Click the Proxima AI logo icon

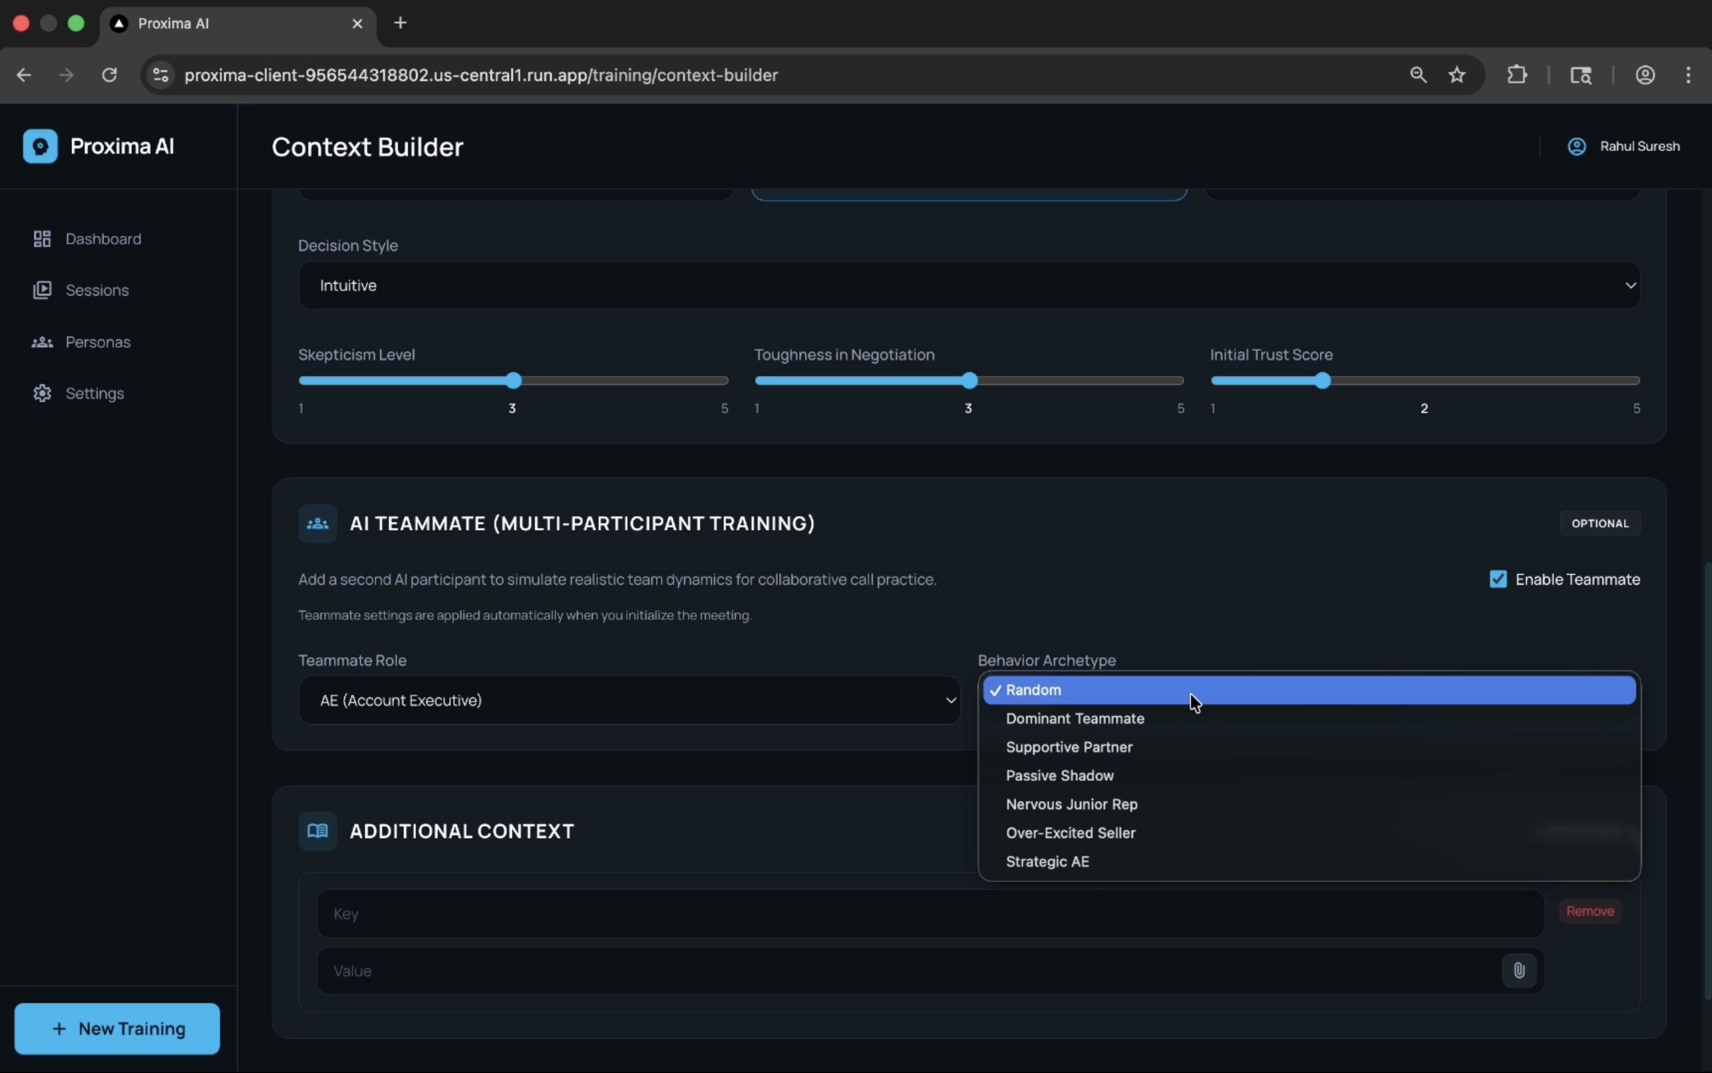(x=40, y=146)
